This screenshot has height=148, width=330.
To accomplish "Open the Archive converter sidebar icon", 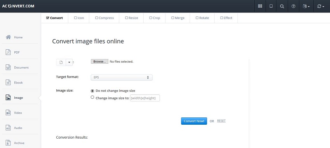I will point(8,143).
